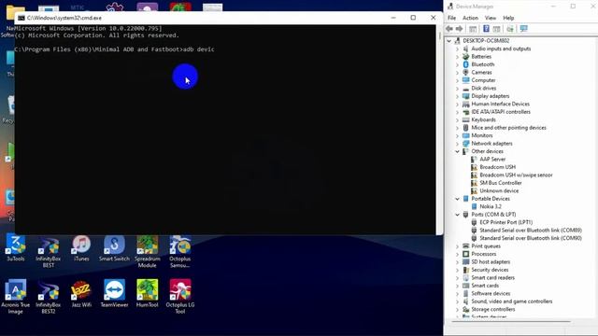The image size is (598, 336).
Task: Collapse the Other devices category
Action: pos(457,151)
